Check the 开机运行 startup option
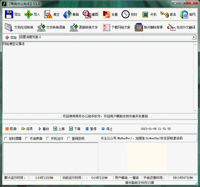200x187 pixels. pos(48,138)
